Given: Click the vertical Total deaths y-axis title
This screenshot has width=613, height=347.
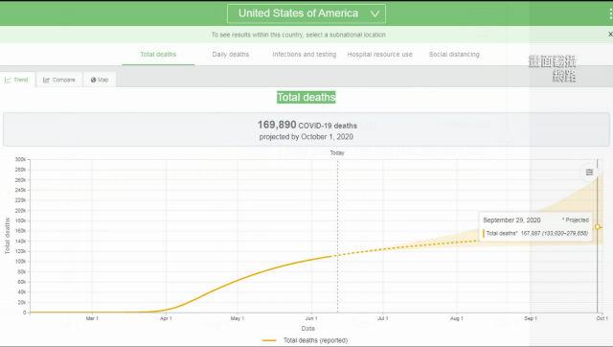Looking at the screenshot, I should (x=7, y=236).
